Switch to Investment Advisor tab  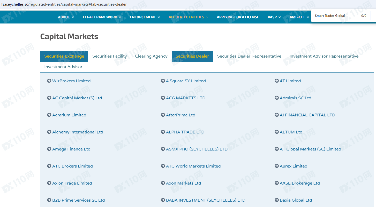(63, 67)
